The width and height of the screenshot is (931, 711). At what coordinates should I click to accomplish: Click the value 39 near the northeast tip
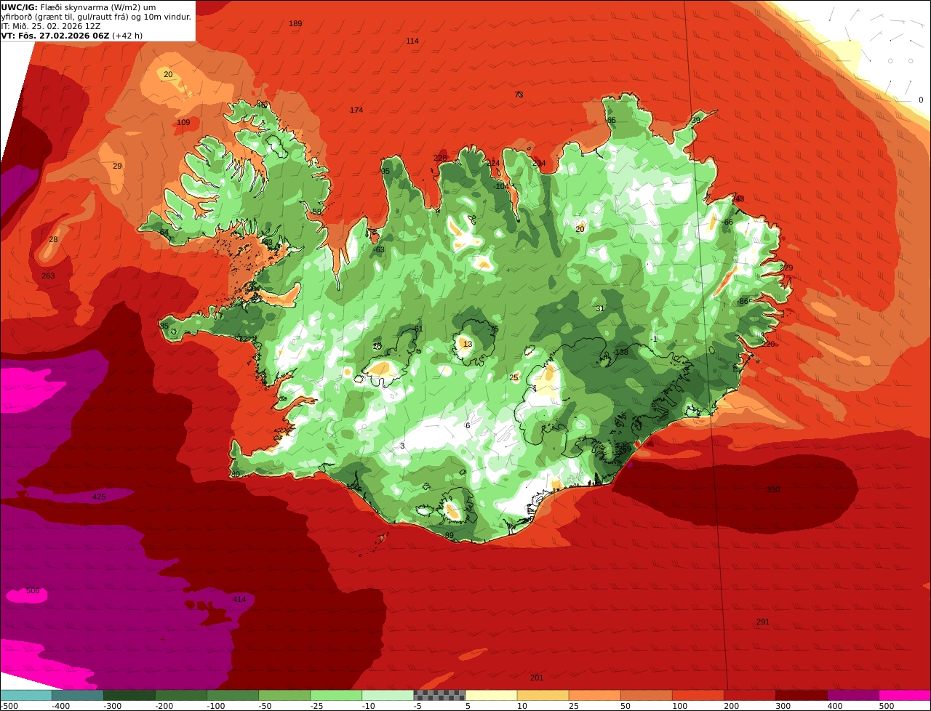tap(696, 121)
